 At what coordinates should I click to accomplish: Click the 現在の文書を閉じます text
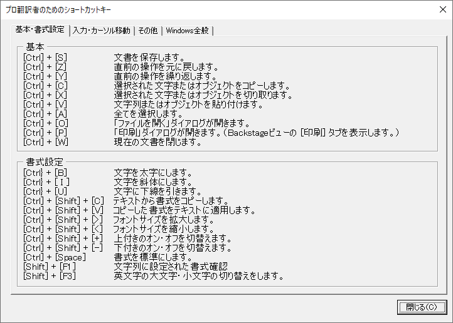(157, 142)
